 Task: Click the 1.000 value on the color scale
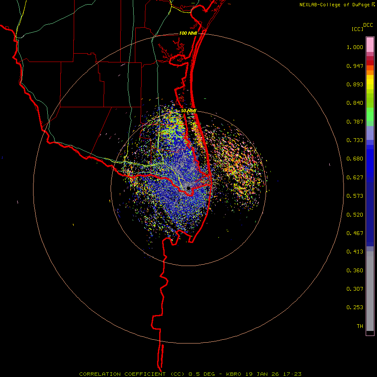click(x=355, y=47)
